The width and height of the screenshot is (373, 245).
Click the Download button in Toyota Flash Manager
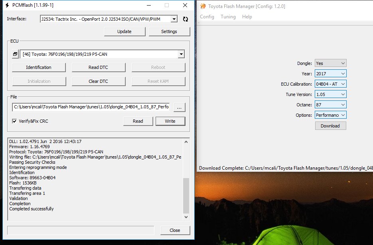tap(330, 126)
